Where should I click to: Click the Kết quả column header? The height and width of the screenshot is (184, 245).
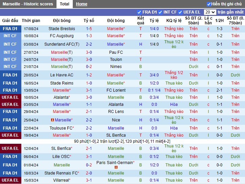point(141,20)
